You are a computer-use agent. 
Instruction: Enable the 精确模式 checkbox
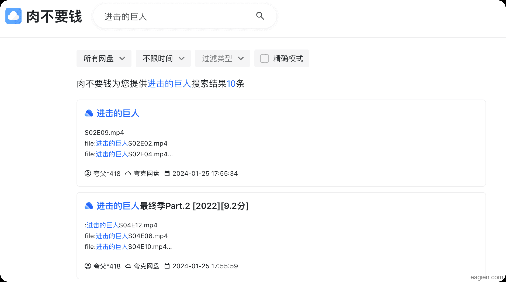coord(265,58)
